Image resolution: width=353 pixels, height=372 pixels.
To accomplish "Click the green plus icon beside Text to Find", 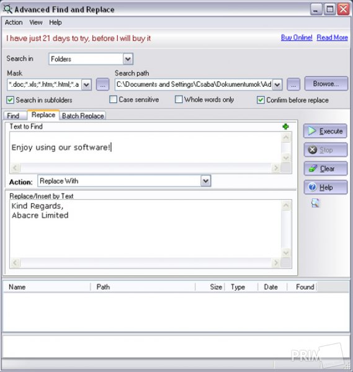I will (285, 126).
